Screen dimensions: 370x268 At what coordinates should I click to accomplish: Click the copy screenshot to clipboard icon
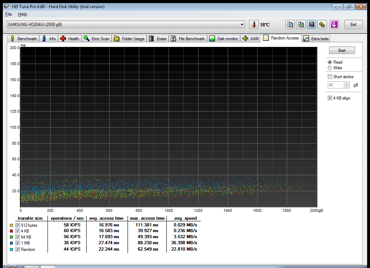click(301, 25)
